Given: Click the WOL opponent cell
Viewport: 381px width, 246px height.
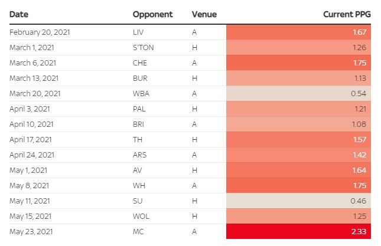Looking at the screenshot, I should [x=141, y=216].
